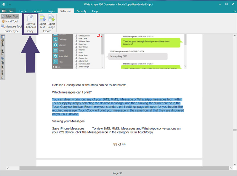
Task: Maximize the PDF Converter window
Action: (x=226, y=4)
